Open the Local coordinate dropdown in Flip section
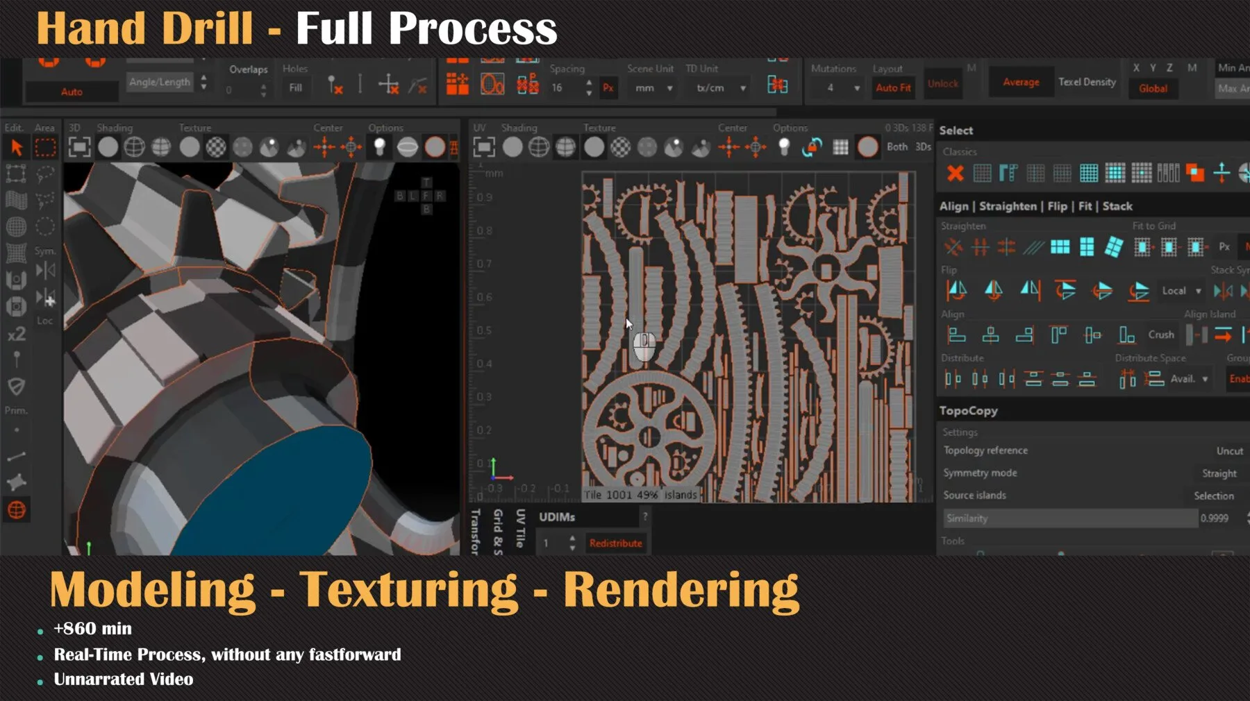Image resolution: width=1250 pixels, height=701 pixels. click(1181, 291)
